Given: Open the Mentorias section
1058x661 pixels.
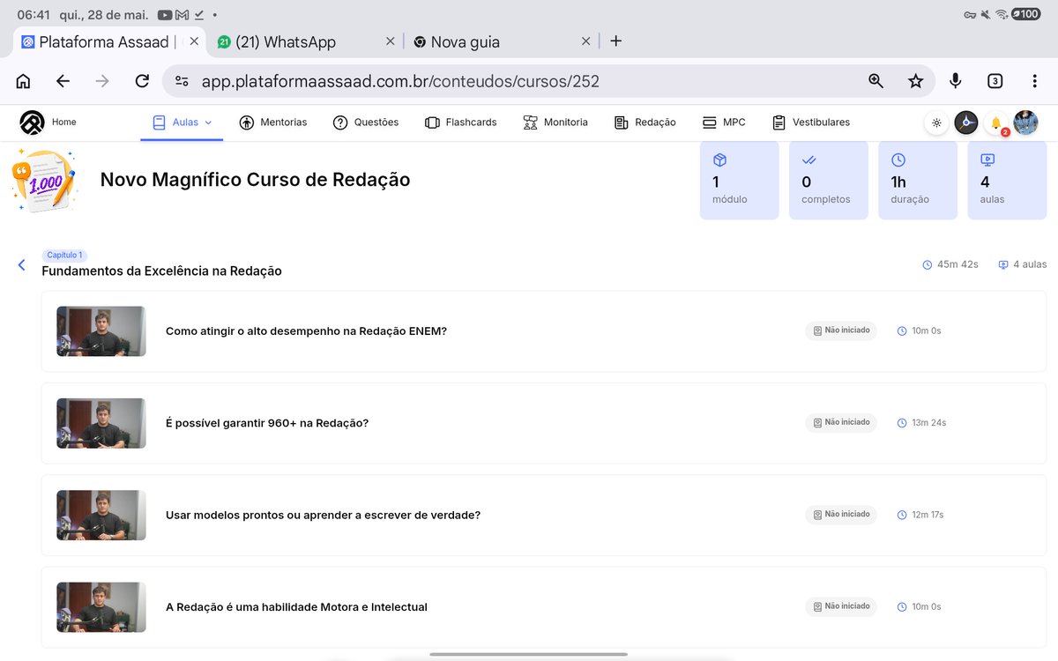Looking at the screenshot, I should click(x=273, y=123).
